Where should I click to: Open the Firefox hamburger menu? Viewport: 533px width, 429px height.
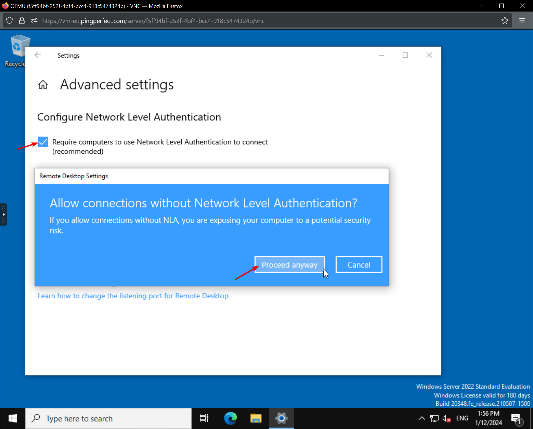[x=522, y=21]
